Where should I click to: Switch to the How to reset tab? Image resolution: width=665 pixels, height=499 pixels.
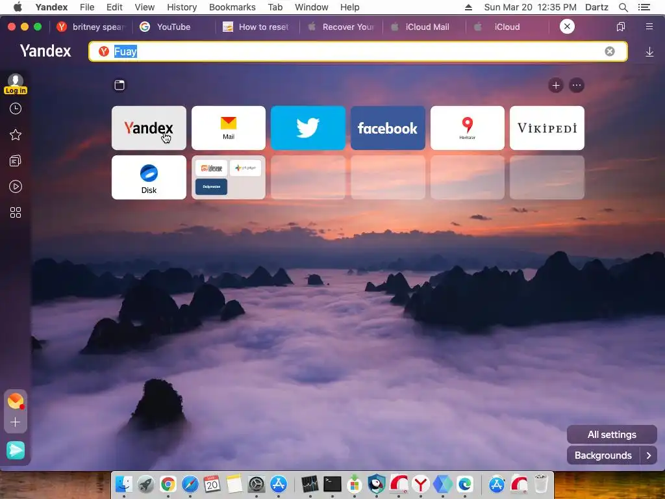[x=257, y=27]
